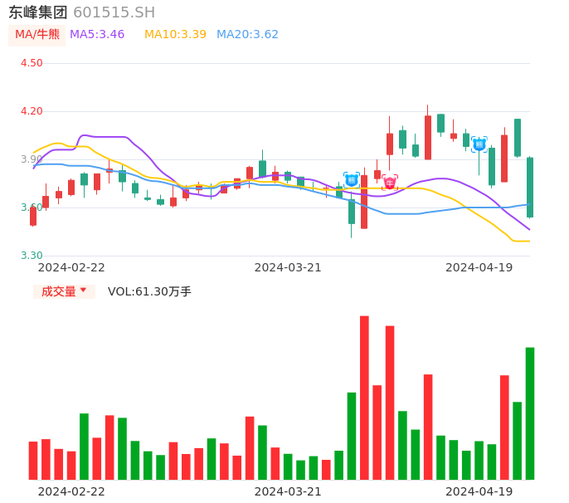Click the blue bear marker near 2024-03-21
569x503 pixels.
pyautogui.click(x=351, y=179)
